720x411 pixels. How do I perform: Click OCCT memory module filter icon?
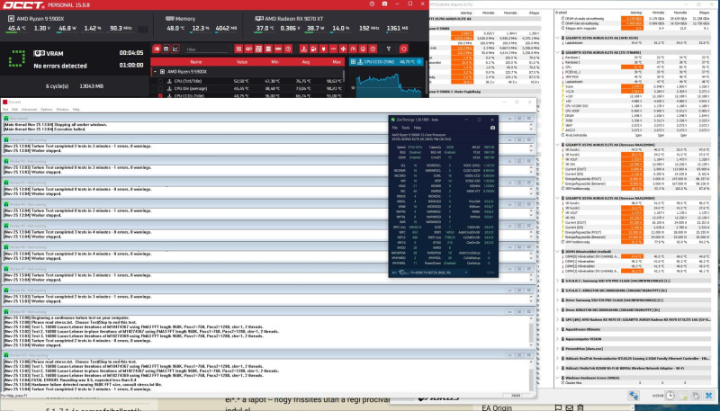(x=278, y=49)
